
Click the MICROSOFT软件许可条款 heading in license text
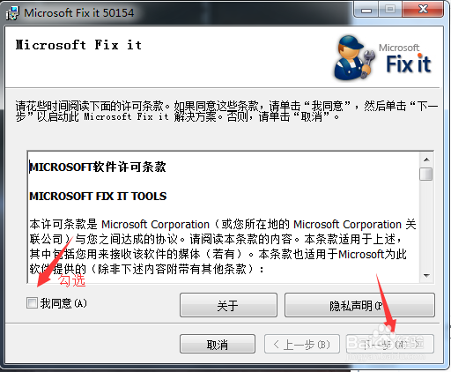(98, 167)
